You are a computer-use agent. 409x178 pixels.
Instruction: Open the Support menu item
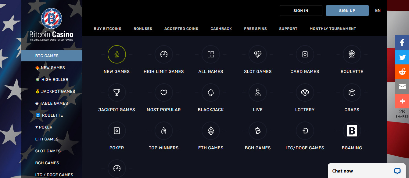click(x=288, y=29)
